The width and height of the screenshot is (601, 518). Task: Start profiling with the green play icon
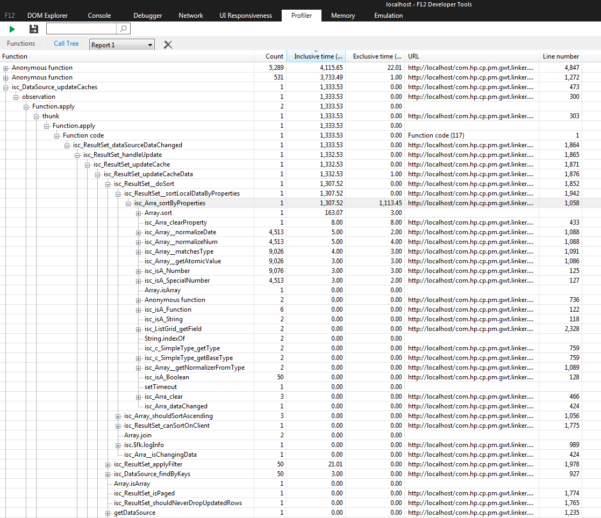tap(12, 29)
